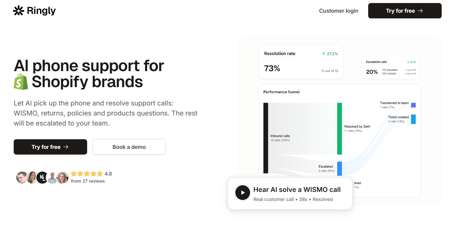455x240 pixels.
Task: Click the first reviewer avatar thumbnail
Action: (x=22, y=177)
